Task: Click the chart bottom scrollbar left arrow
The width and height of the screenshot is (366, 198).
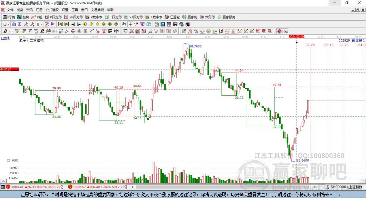Action: 132,187
